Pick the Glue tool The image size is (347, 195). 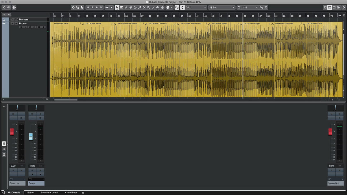pos(139,8)
